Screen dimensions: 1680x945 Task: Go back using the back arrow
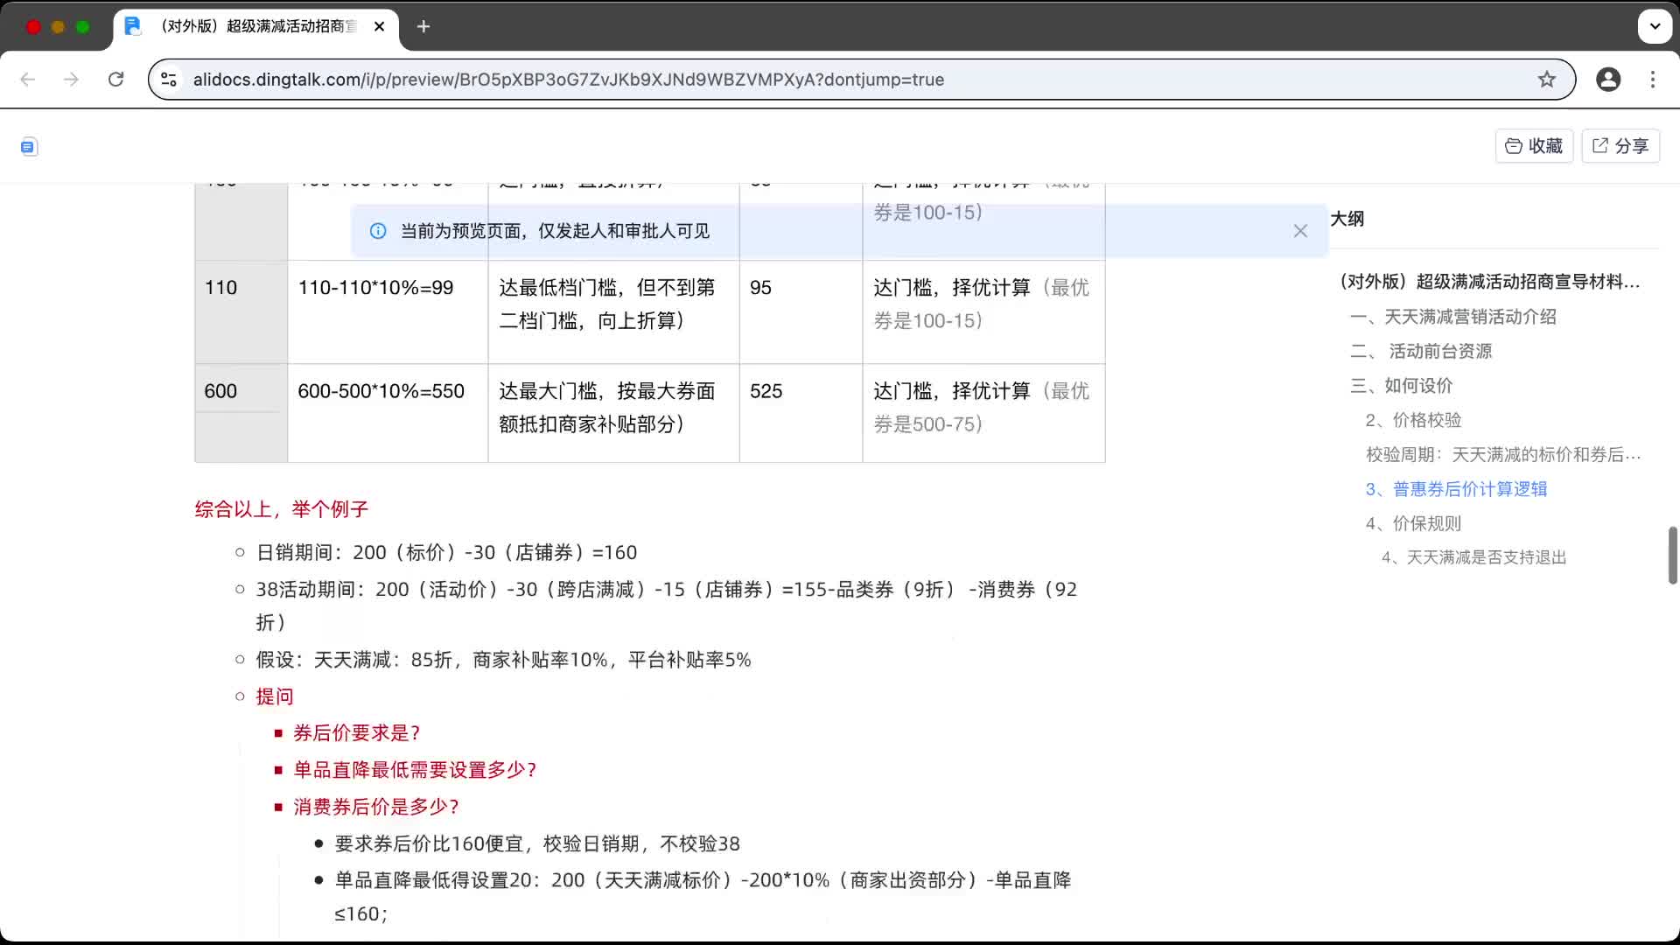click(x=28, y=79)
